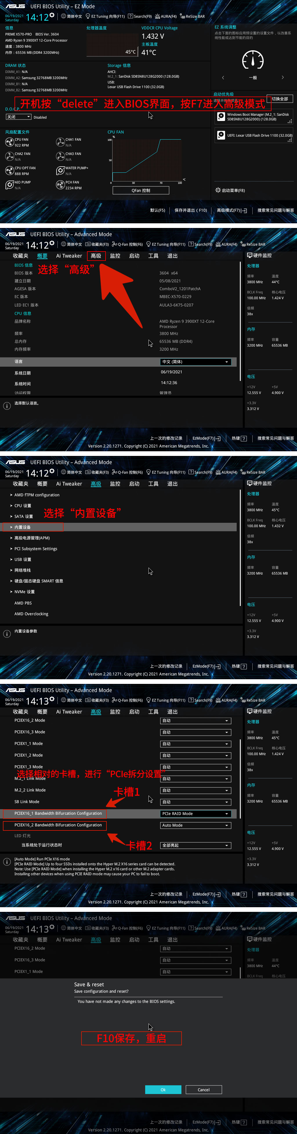Open Search(F9) in the 内置设备 list screen
Viewport: 297px width, 1134px height.
coord(200,472)
